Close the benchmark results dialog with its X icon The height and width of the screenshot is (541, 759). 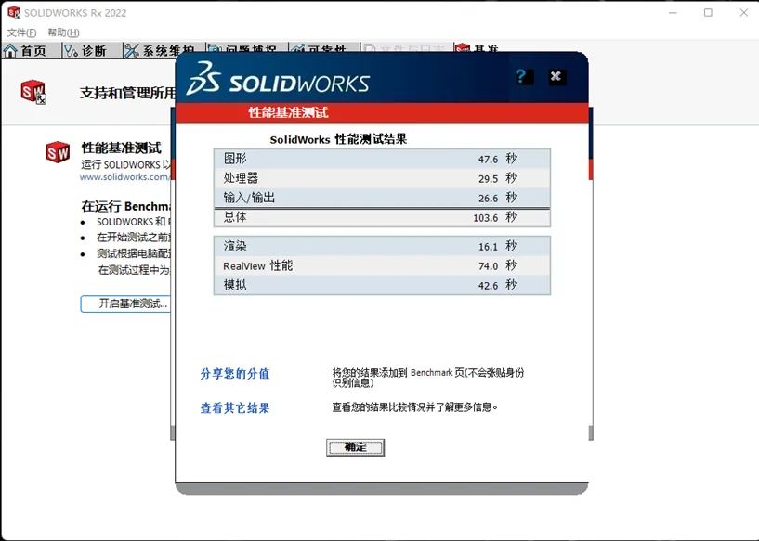(556, 76)
